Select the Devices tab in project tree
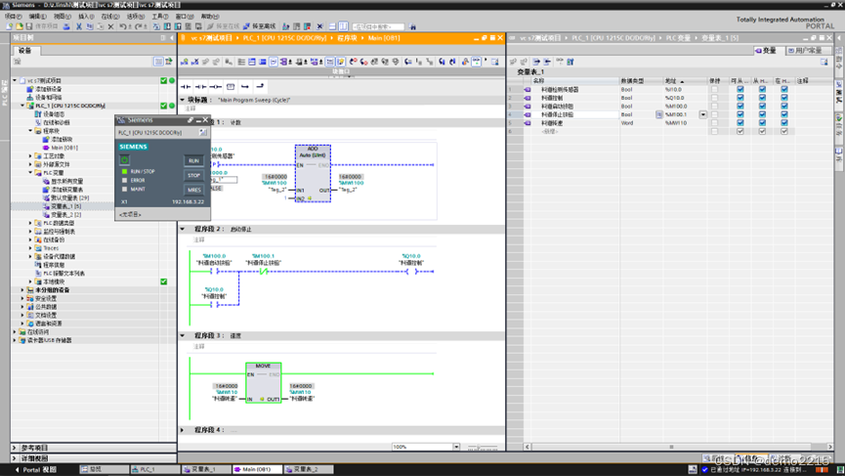845x476 pixels. click(x=25, y=50)
